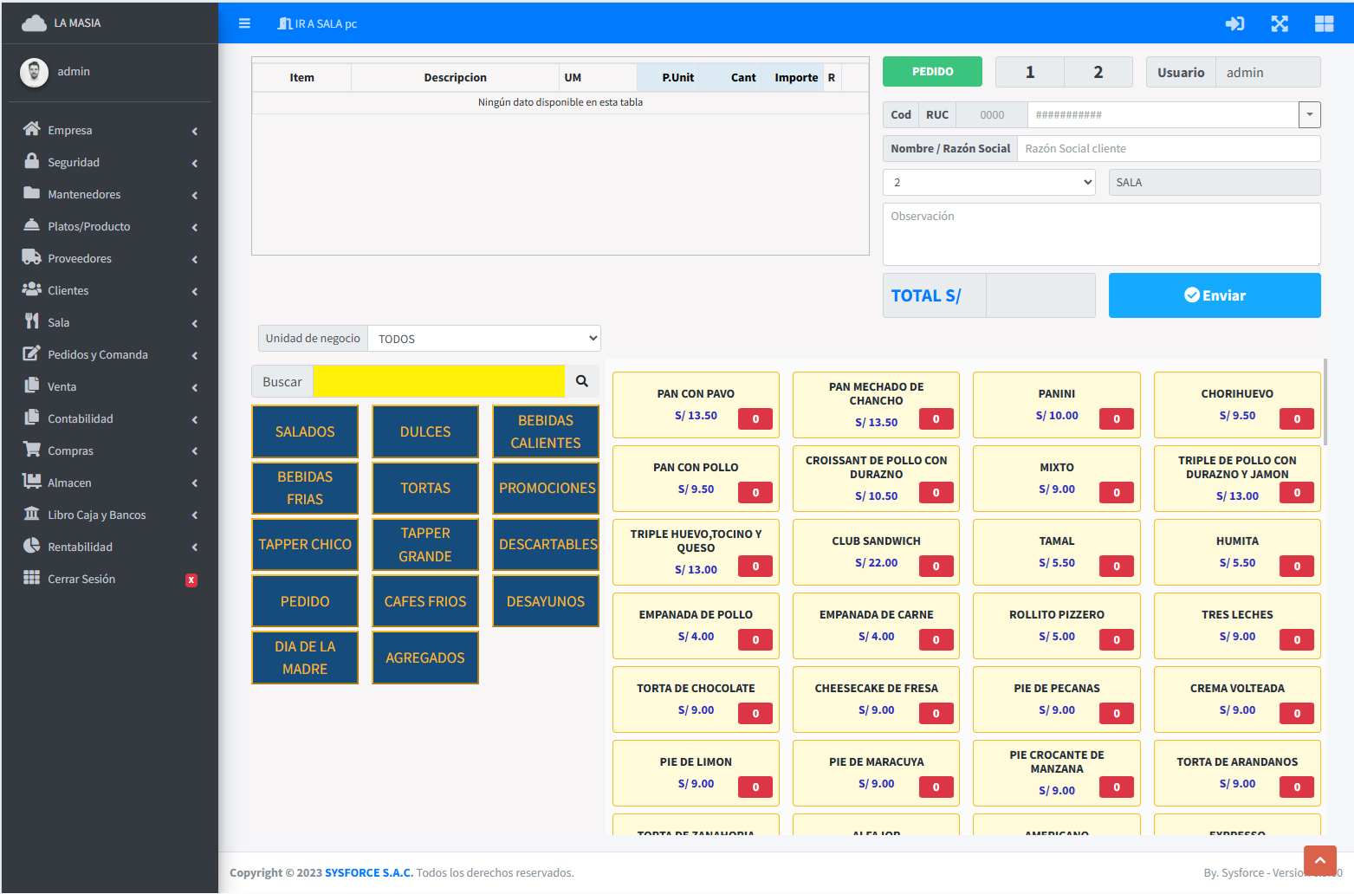Click the LA MASIA cloud logo
1354x894 pixels.
pyautogui.click(x=35, y=23)
